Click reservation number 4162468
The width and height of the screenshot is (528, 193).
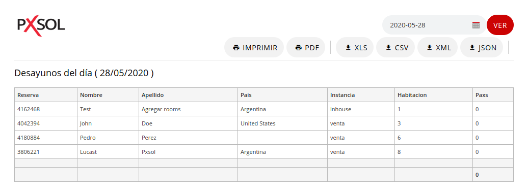(29, 109)
